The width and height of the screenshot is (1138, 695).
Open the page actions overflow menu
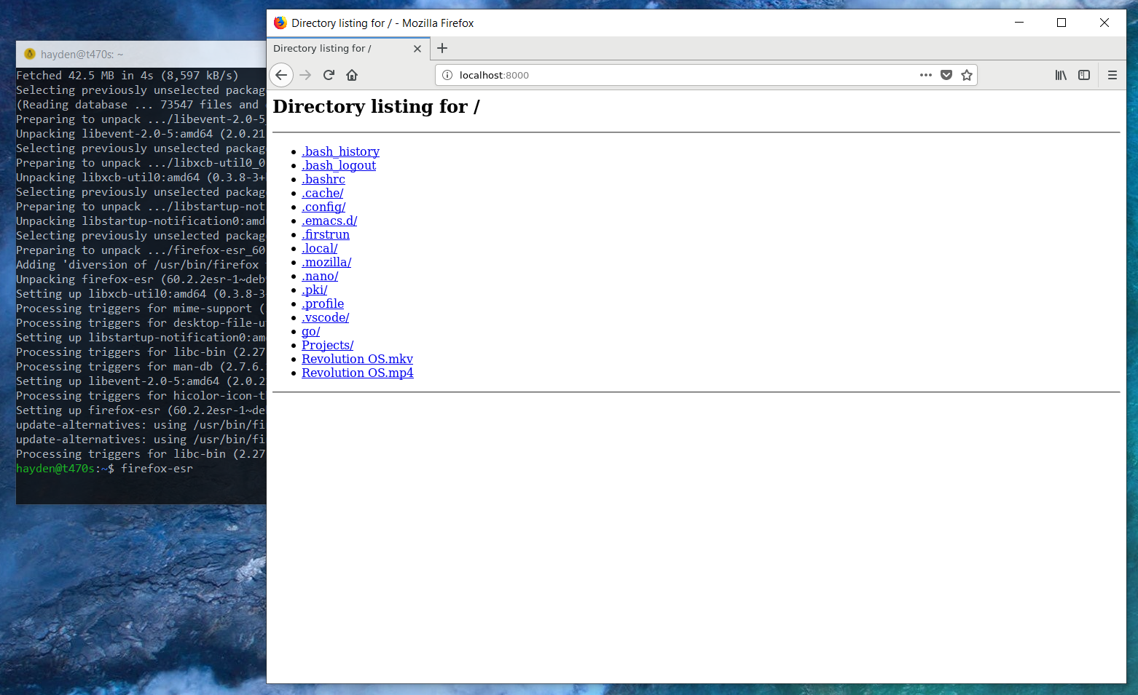925,74
